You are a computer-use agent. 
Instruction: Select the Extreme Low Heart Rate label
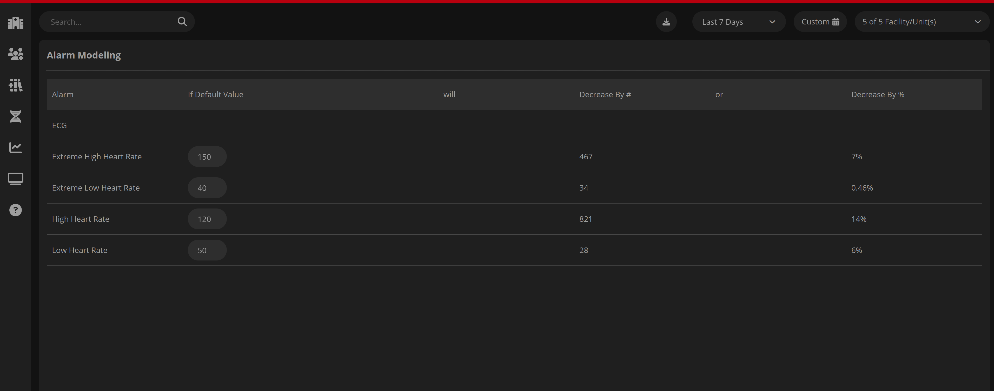coord(96,188)
